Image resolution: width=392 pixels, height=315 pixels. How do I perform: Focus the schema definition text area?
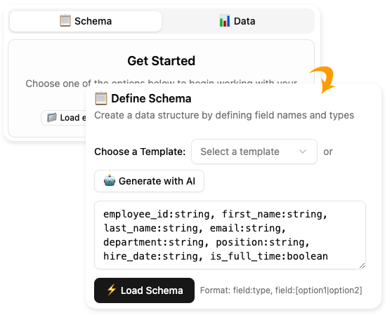click(230, 235)
